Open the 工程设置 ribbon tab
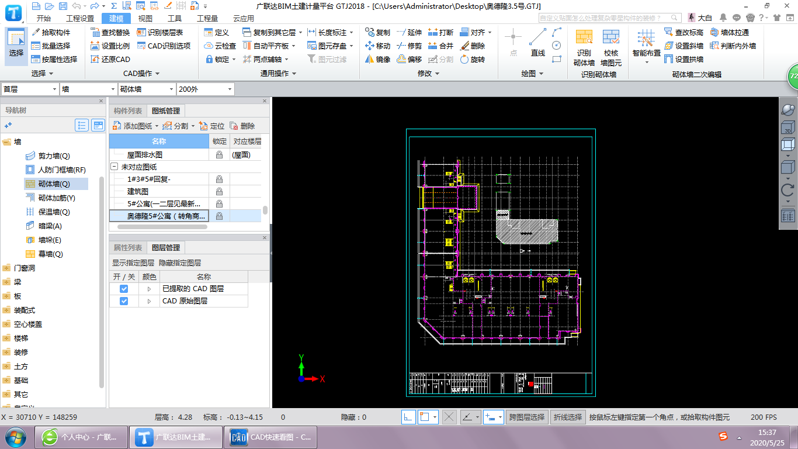This screenshot has height=449, width=798. [80, 18]
